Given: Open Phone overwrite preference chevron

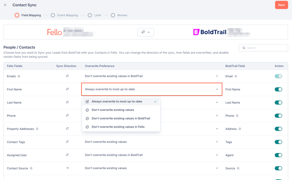Looking at the screenshot, I should pos(217,116).
